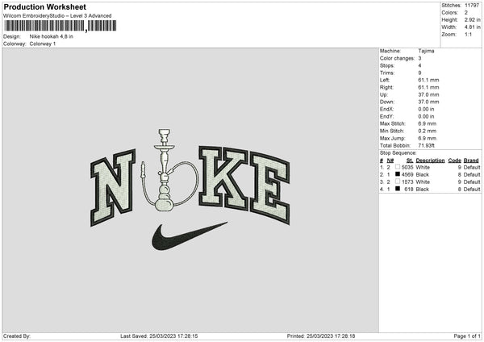Screen dimensions: 484x342
Task: Click the "Description" column header
Action: coord(430,161)
